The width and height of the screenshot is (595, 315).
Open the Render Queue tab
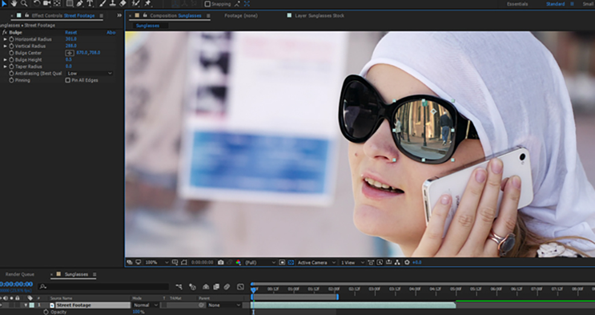tap(20, 275)
